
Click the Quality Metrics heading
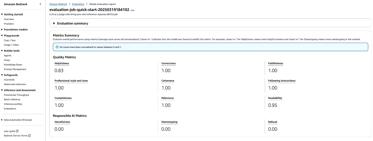pyautogui.click(x=64, y=57)
